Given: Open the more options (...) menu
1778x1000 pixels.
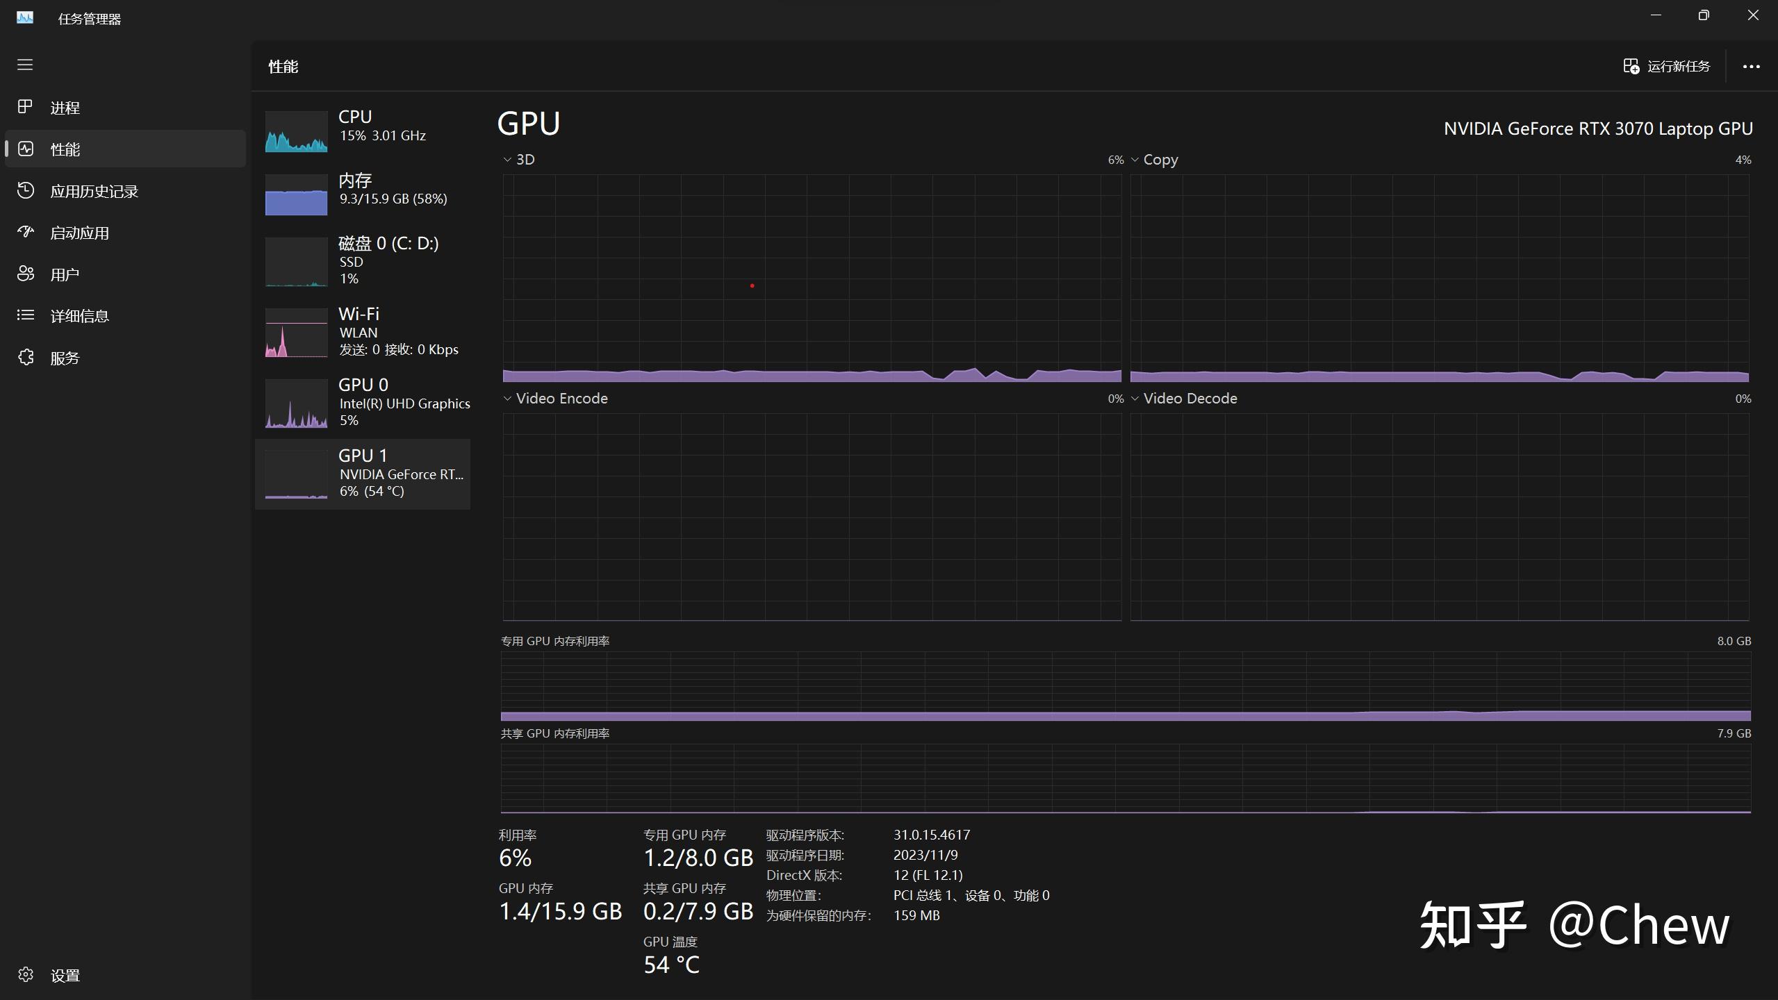Looking at the screenshot, I should (1750, 66).
